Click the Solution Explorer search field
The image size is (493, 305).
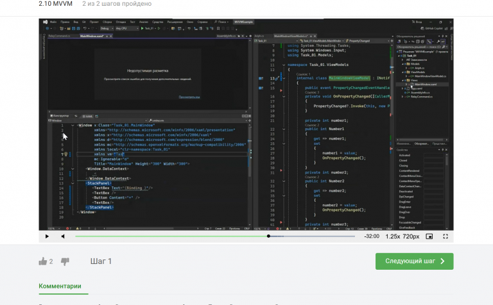coord(420,47)
